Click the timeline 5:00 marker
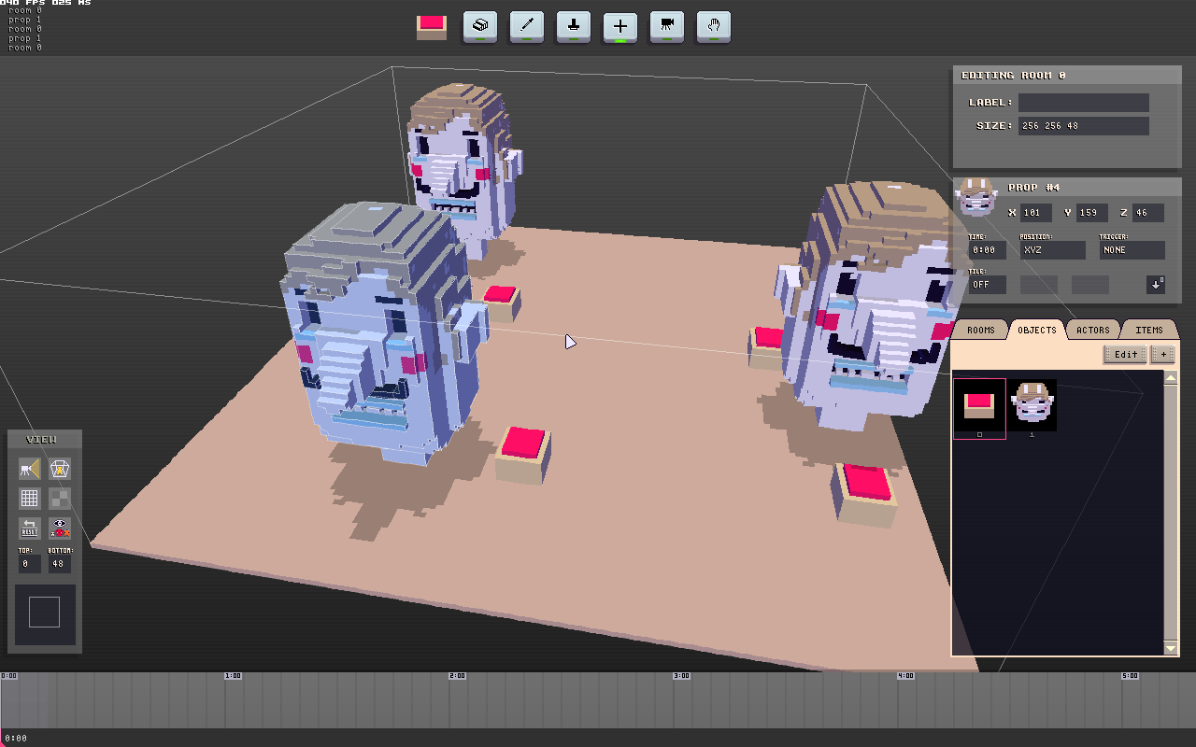Image resolution: width=1196 pixels, height=747 pixels. click(1130, 675)
